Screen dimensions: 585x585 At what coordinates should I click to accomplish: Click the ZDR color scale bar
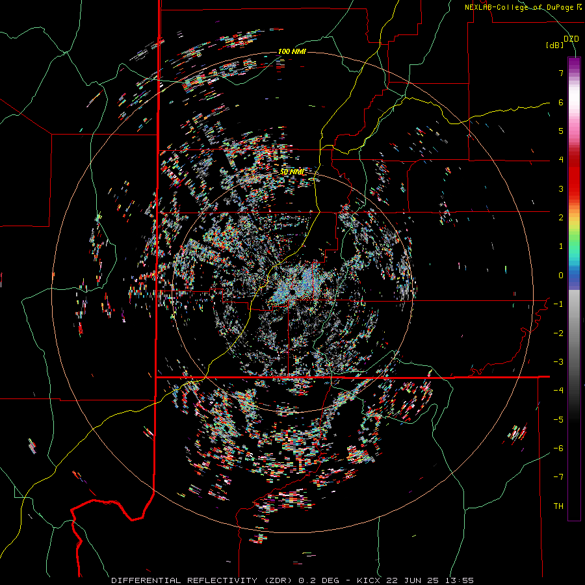click(x=574, y=289)
